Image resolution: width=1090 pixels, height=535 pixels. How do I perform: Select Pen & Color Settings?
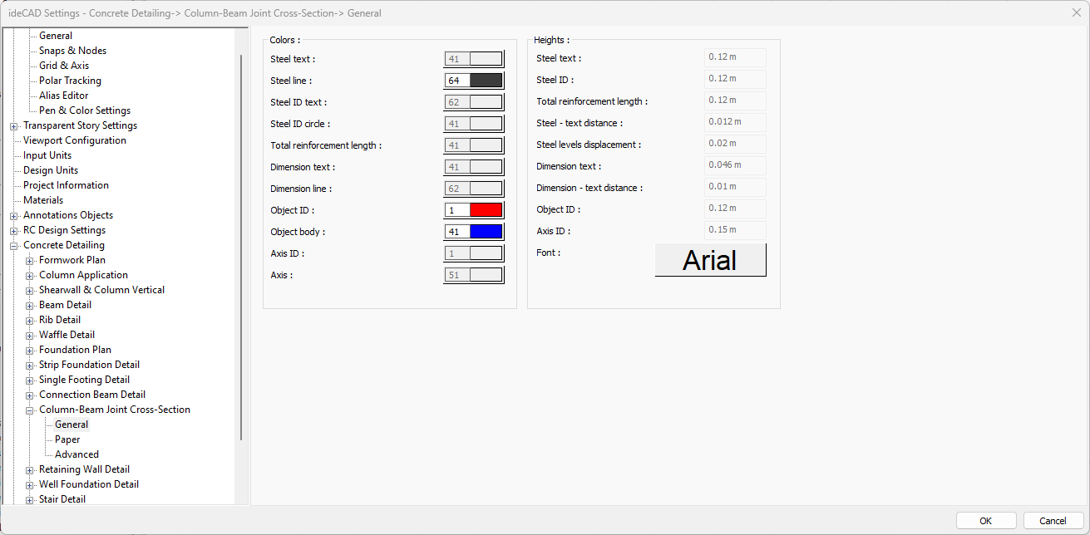point(84,110)
